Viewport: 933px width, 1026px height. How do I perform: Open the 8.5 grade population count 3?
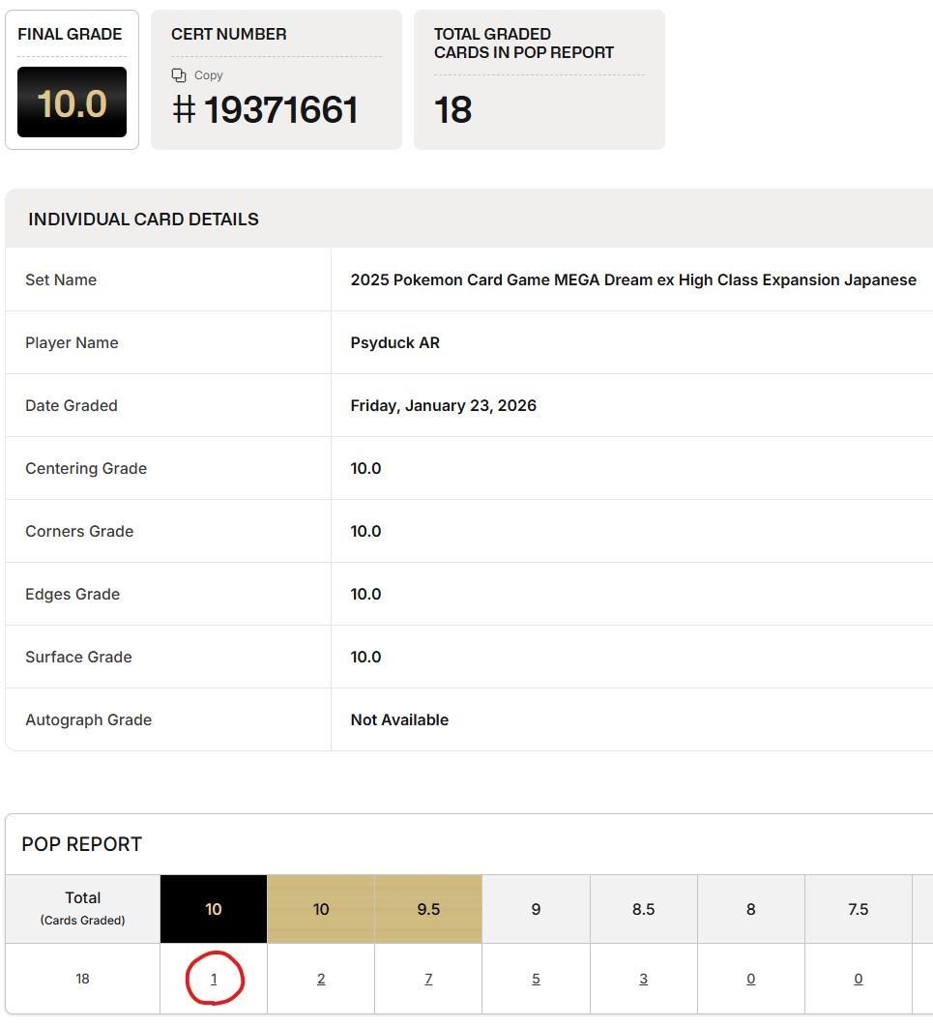click(x=643, y=979)
